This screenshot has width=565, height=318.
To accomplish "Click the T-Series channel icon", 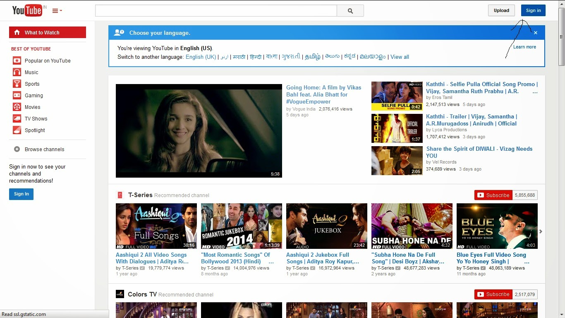I will pyautogui.click(x=120, y=195).
